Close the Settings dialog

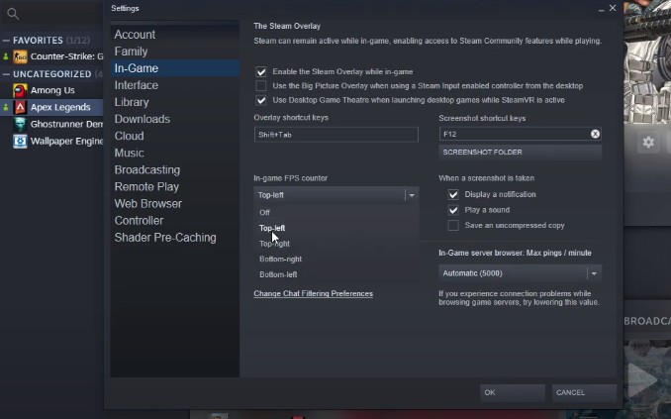point(613,8)
